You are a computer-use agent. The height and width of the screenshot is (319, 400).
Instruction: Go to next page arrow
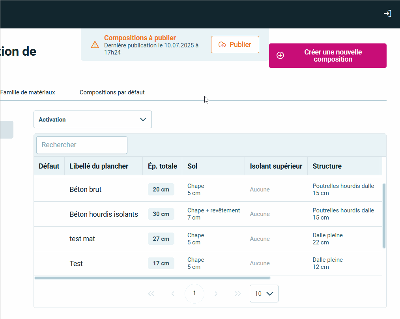(x=216, y=294)
